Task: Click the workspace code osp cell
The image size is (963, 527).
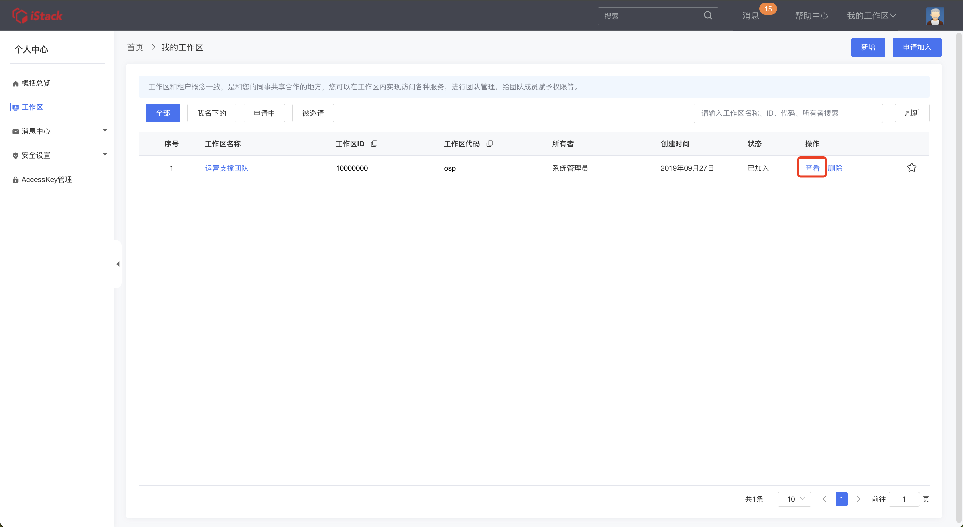Action: tap(450, 169)
